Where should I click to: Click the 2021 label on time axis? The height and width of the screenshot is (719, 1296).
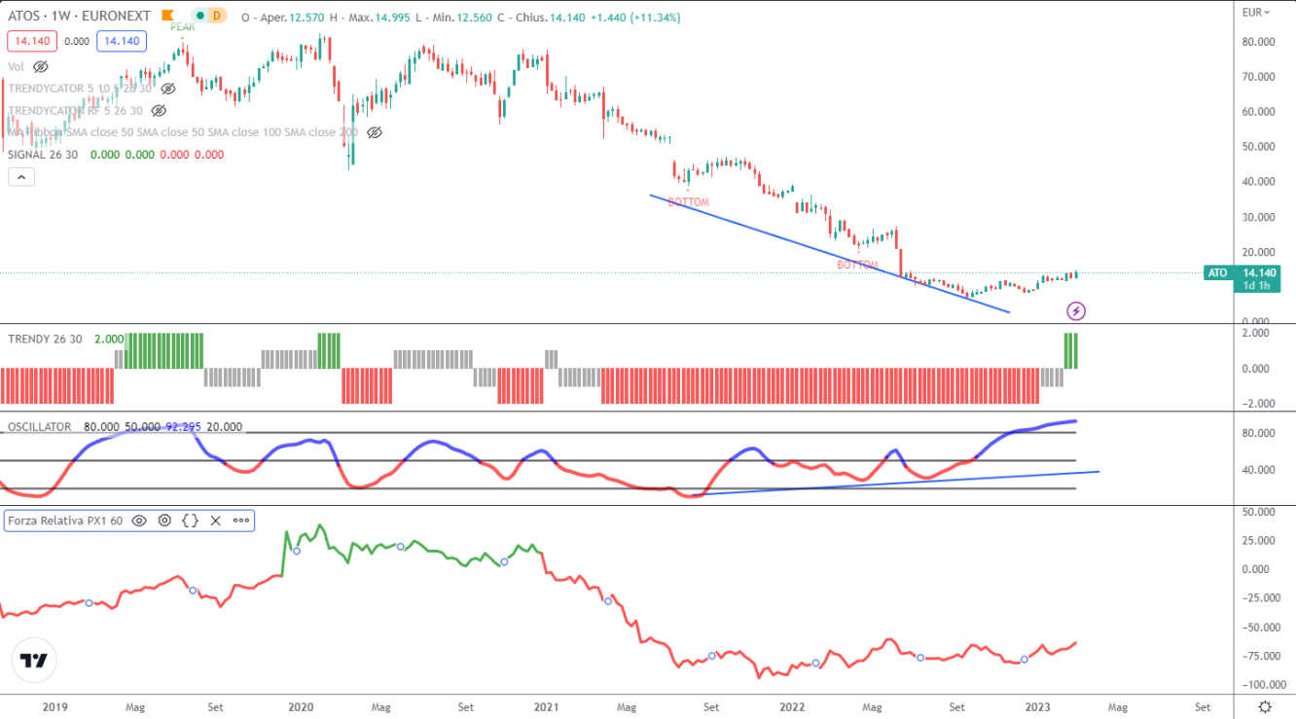(x=546, y=707)
